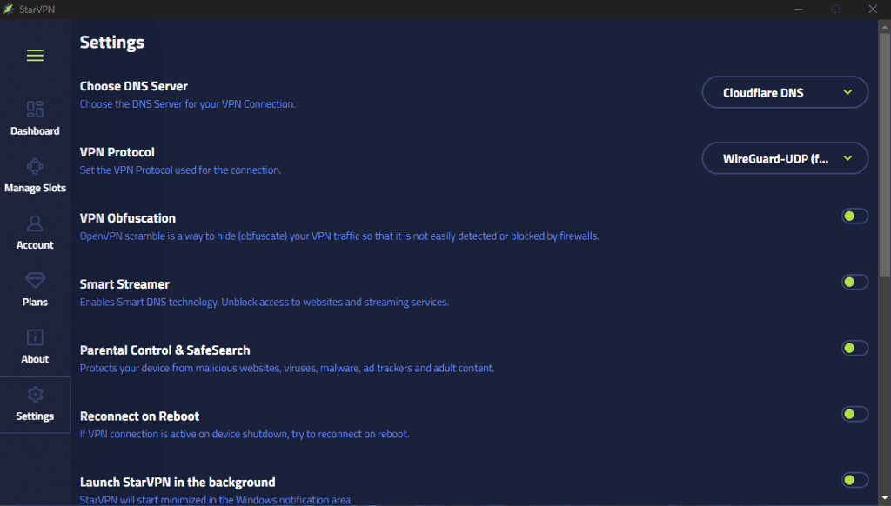Open Plans label in sidebar
This screenshot has height=506, width=891.
coord(35,303)
